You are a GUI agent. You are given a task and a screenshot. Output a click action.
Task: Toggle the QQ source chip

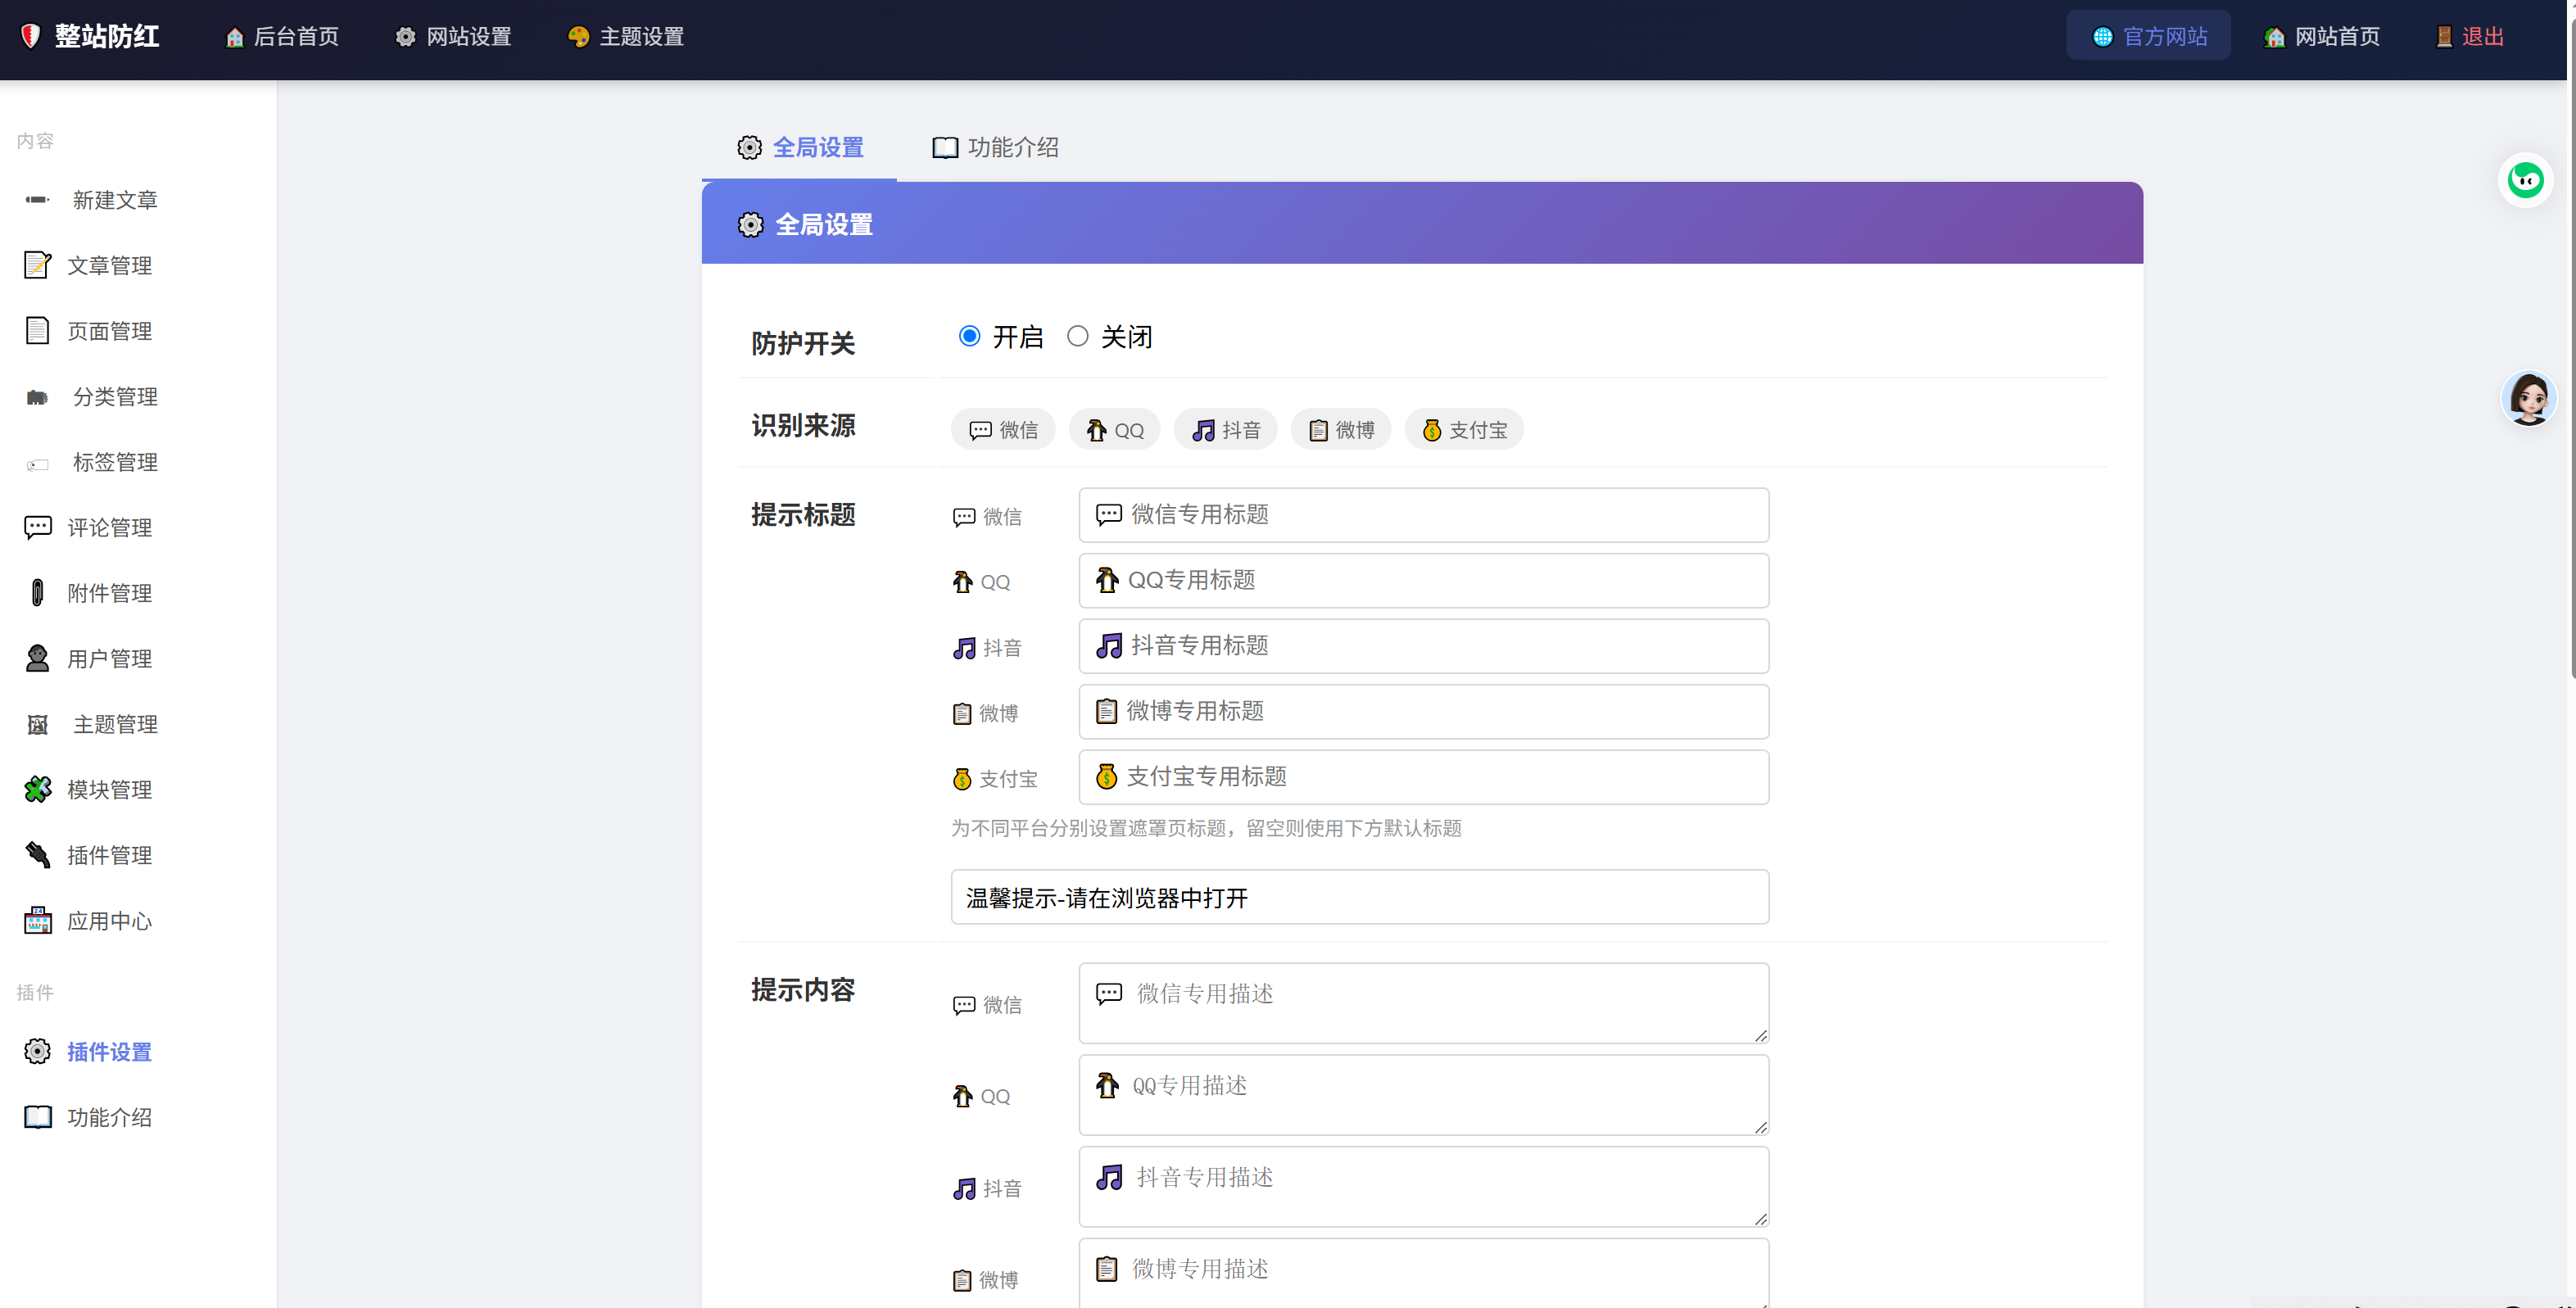[x=1114, y=430]
